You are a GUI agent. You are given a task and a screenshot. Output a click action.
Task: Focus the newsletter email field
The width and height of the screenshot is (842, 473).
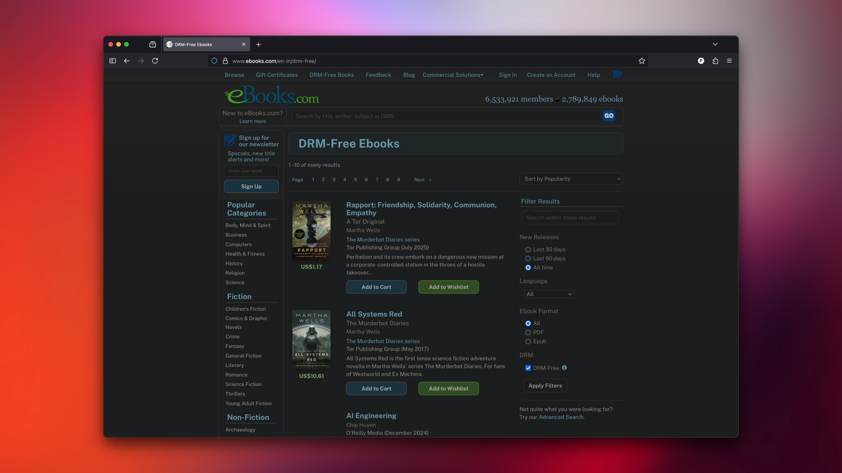click(251, 171)
